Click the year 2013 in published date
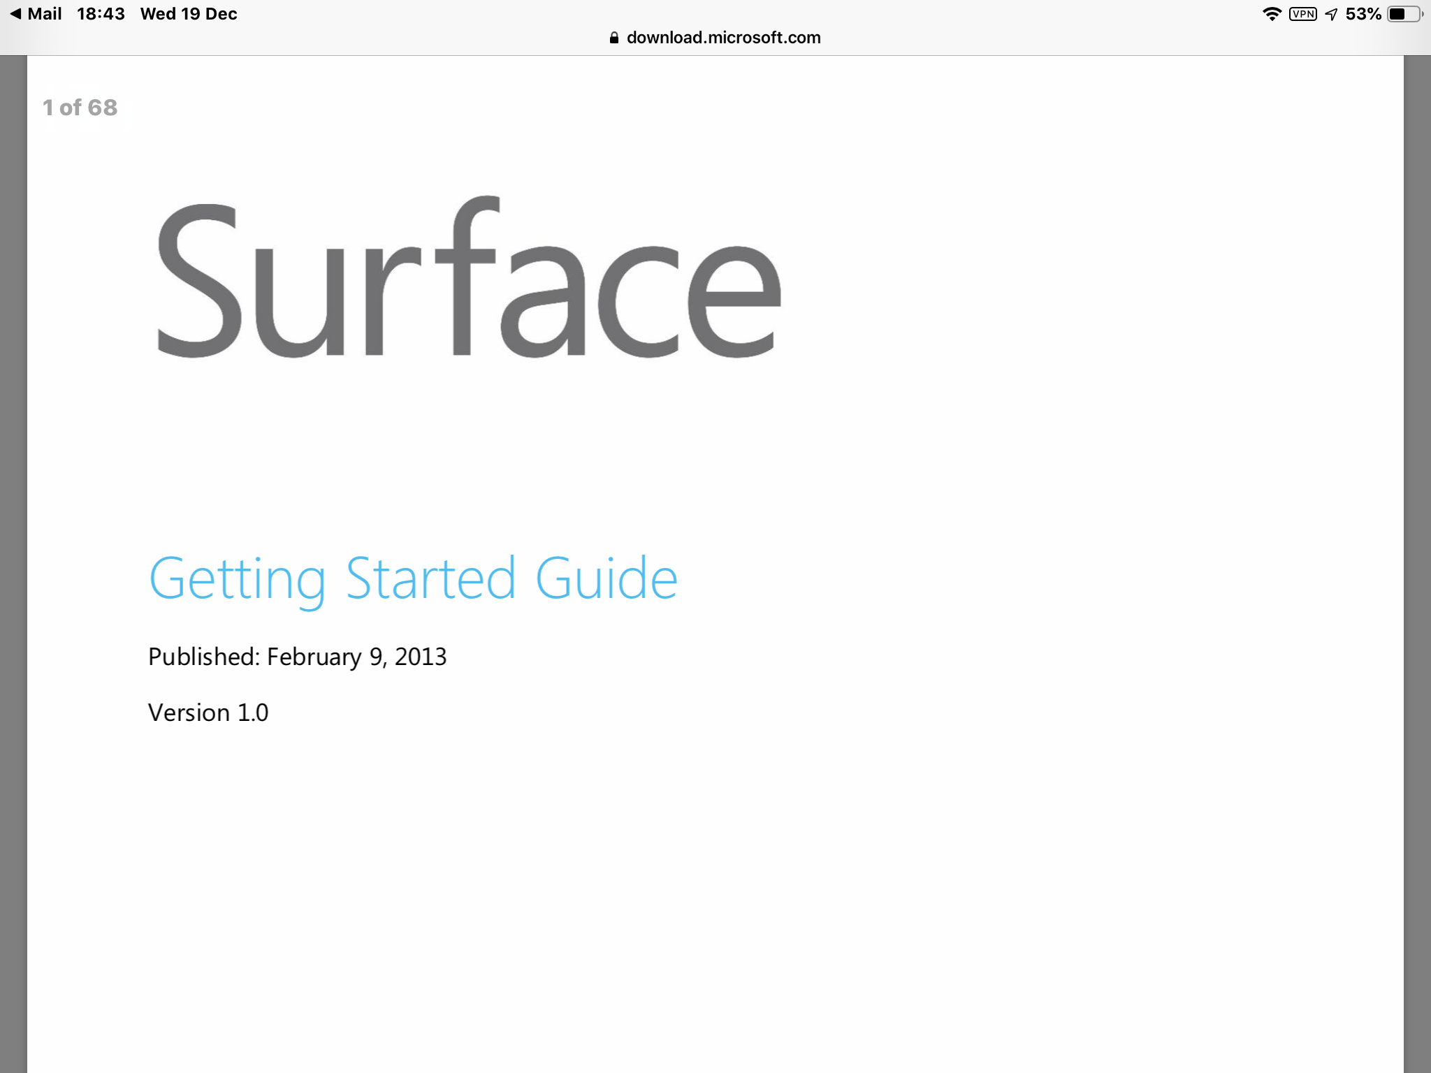The image size is (1431, 1073). click(x=420, y=657)
